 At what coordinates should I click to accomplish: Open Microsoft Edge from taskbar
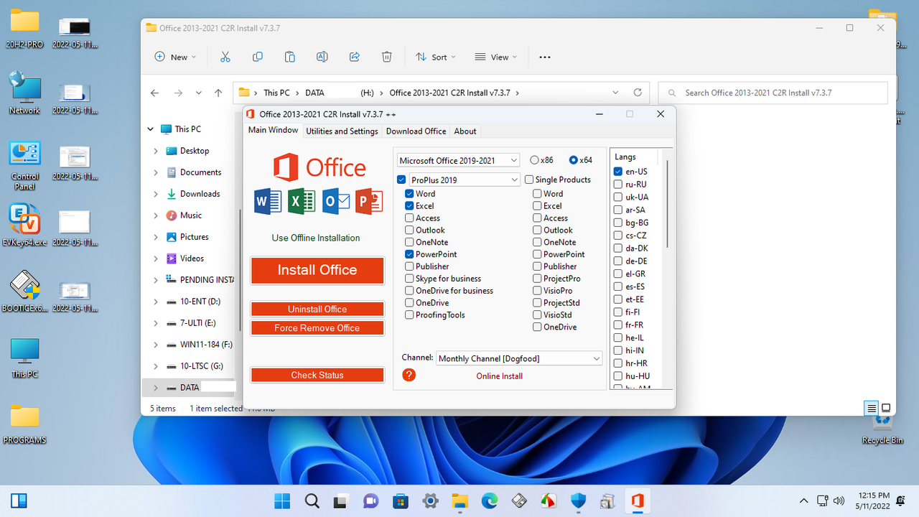489,500
